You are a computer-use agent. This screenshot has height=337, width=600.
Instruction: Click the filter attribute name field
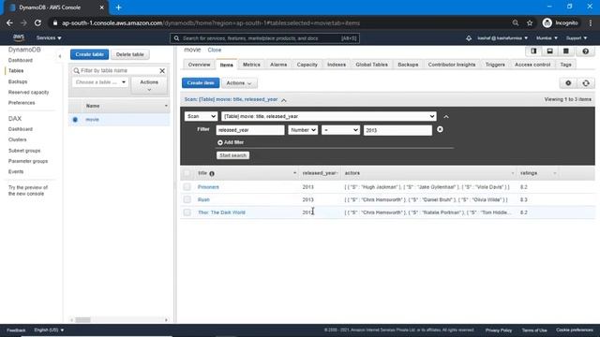pyautogui.click(x=250, y=130)
